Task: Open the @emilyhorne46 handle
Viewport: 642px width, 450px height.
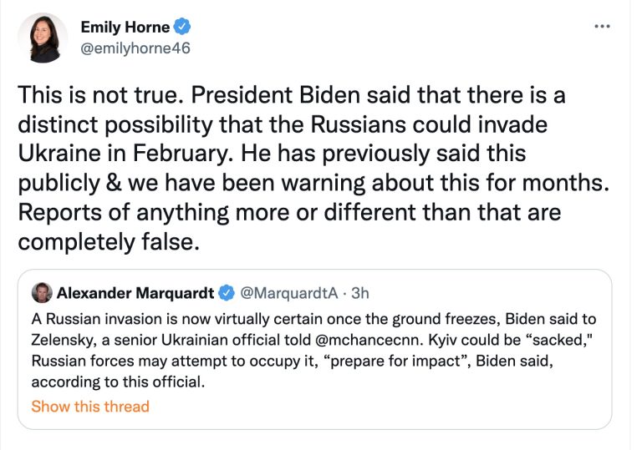Action: pyautogui.click(x=135, y=48)
